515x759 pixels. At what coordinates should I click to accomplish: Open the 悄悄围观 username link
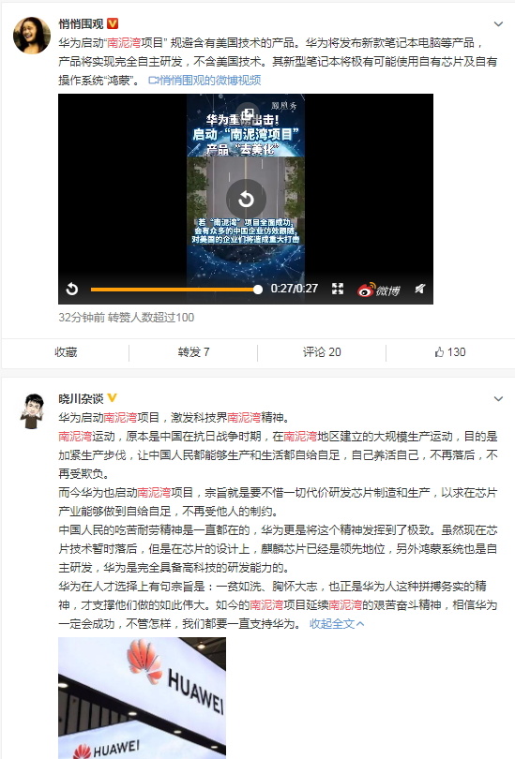[81, 23]
